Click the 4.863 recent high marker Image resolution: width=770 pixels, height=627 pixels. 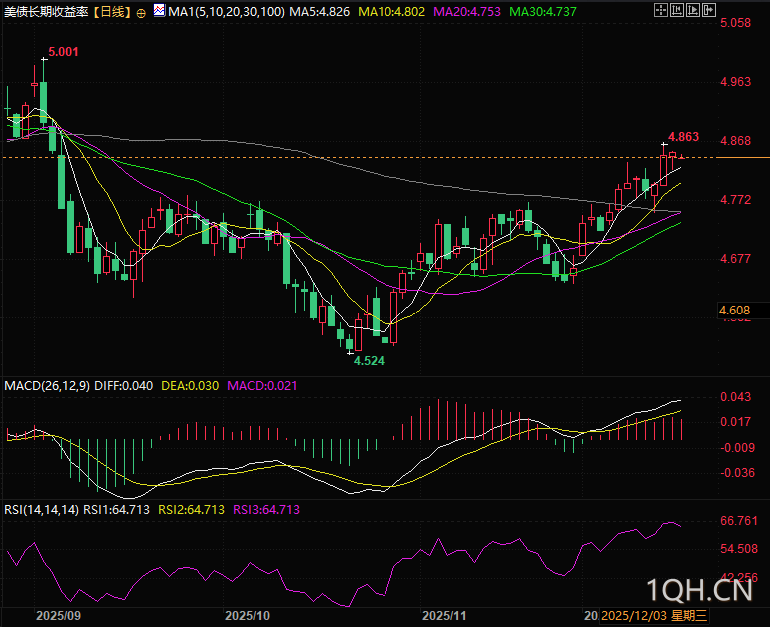click(x=683, y=136)
